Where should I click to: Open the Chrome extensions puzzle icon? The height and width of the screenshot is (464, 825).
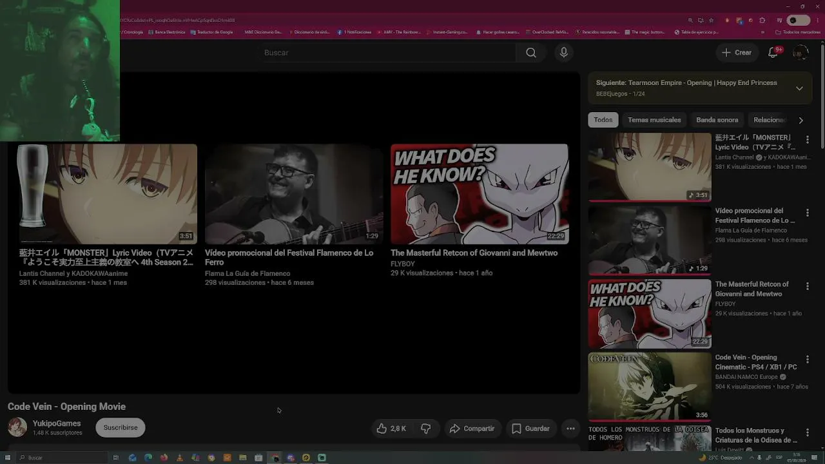(762, 21)
